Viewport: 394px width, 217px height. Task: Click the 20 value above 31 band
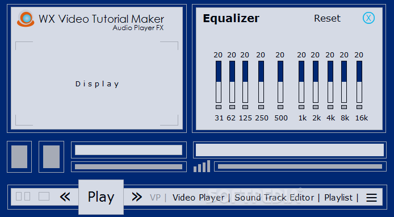(x=218, y=55)
